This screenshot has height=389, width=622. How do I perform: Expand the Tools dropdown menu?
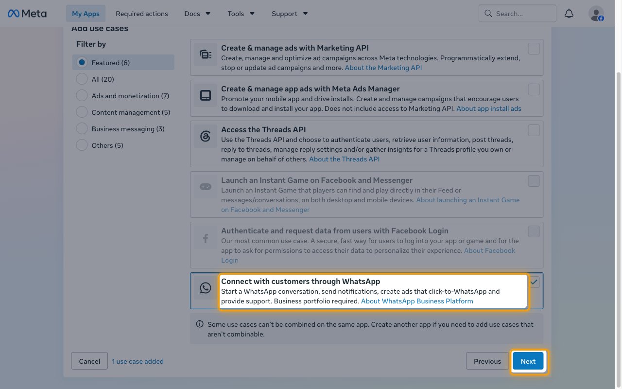(241, 14)
